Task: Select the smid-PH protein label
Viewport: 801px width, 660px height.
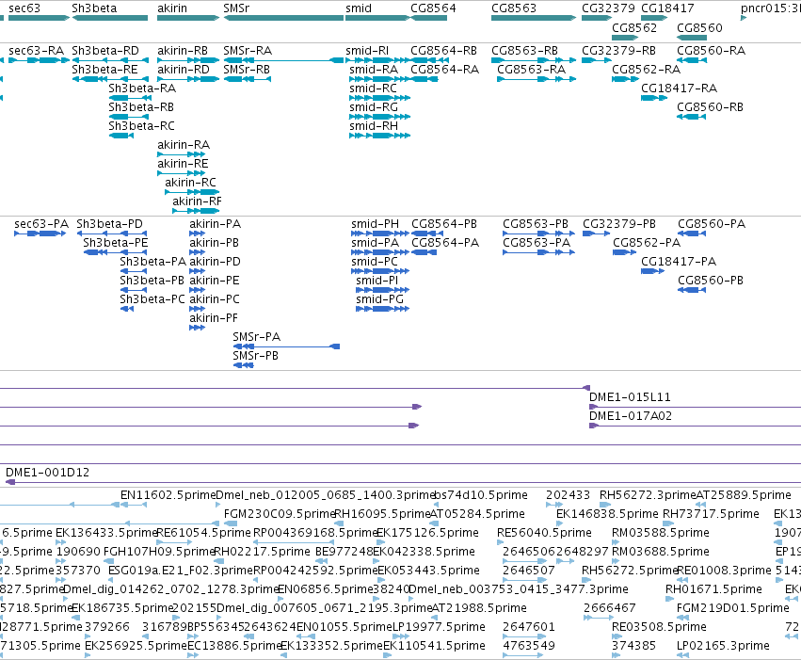Action: [x=375, y=224]
